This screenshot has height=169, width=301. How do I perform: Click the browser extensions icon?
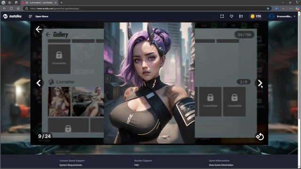(x=283, y=8)
